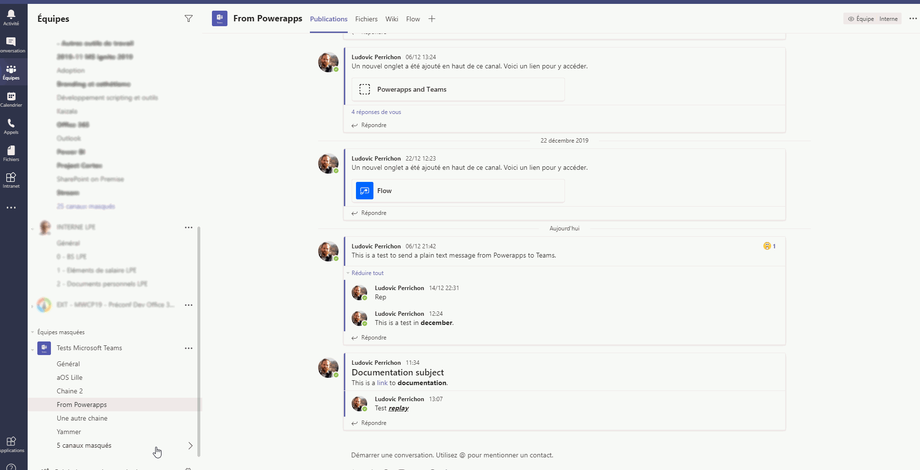
Task: Click the dotted-square icon on Powerapps and Teams card
Action: [365, 89]
